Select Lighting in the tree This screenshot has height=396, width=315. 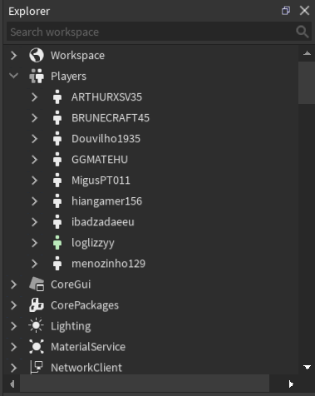click(x=71, y=326)
